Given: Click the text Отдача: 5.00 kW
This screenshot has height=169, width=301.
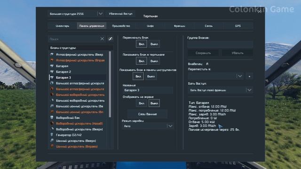Looking at the screenshot, I should coord(202,122).
